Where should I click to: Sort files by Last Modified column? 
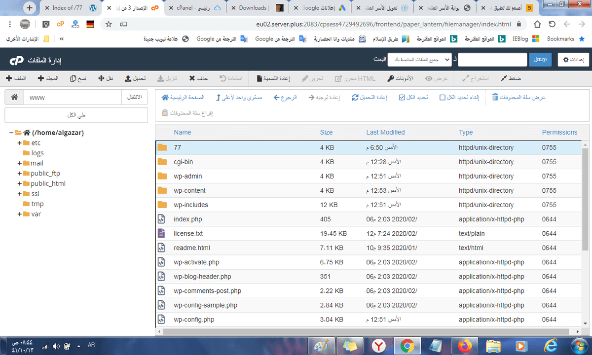point(385,132)
